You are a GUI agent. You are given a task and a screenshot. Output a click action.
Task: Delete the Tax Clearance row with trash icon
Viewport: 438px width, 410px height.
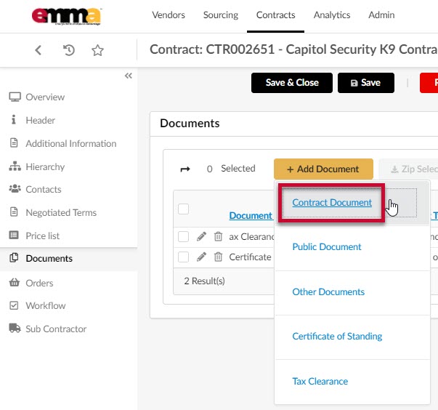[x=218, y=236]
